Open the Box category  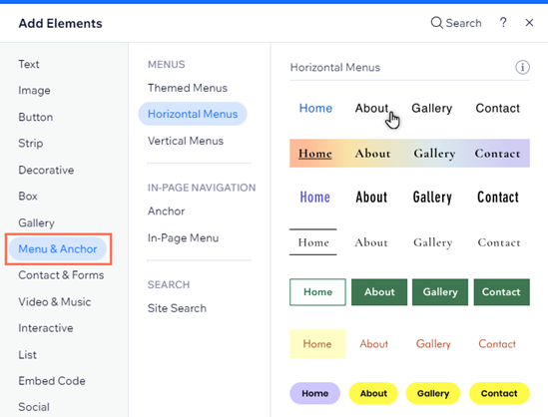28,197
